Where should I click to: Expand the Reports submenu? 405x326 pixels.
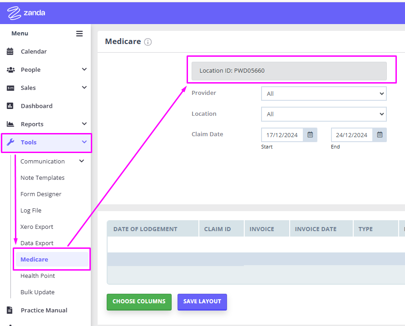(x=84, y=124)
